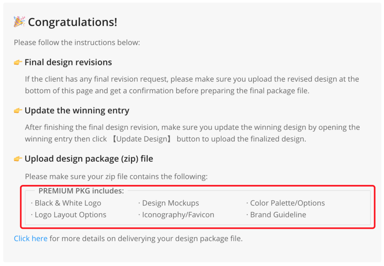This screenshot has height=266, width=384.
Task: Click "Please follow the instructions below" text
Action: [x=77, y=42]
